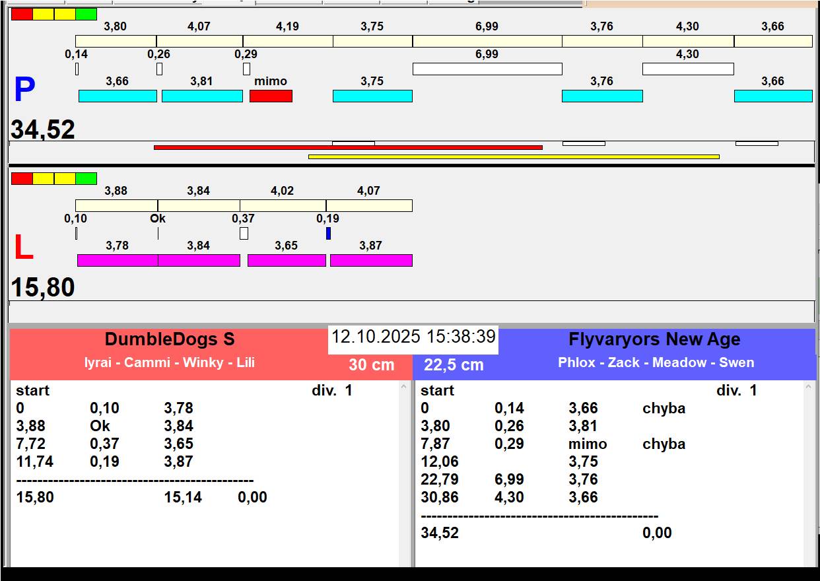The image size is (820, 581).
Task: Click the long yellow bar below lane P
Action: (x=513, y=156)
